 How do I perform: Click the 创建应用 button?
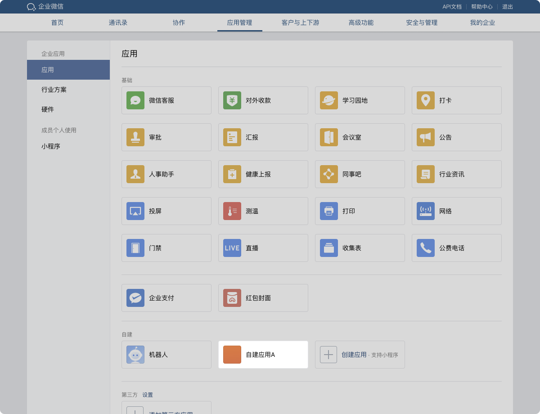coord(354,355)
